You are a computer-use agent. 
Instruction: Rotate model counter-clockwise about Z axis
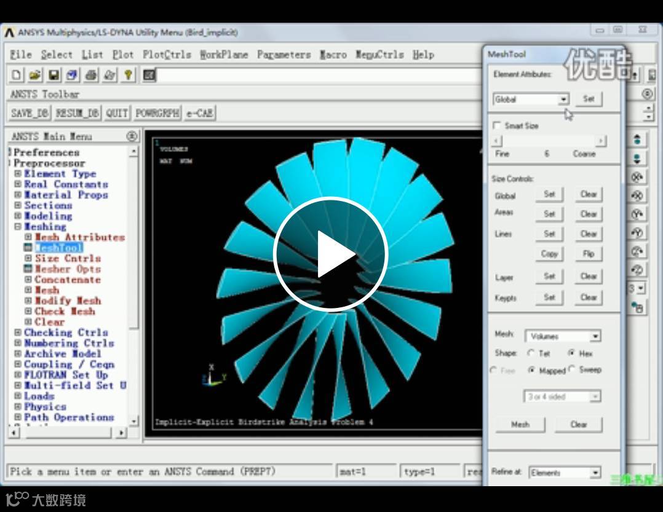coord(637,269)
